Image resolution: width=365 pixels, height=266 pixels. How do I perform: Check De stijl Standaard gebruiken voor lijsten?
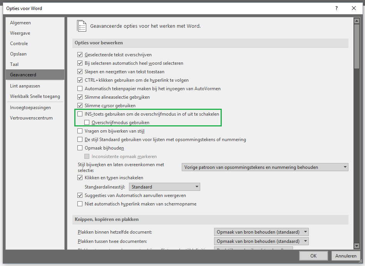(x=80, y=140)
